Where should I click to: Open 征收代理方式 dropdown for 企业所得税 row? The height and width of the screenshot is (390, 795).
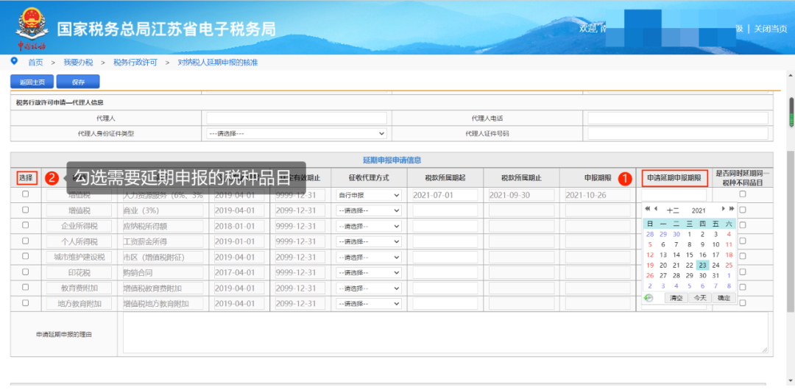368,226
